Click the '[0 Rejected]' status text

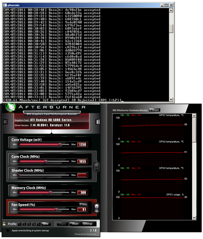(x=84, y=100)
